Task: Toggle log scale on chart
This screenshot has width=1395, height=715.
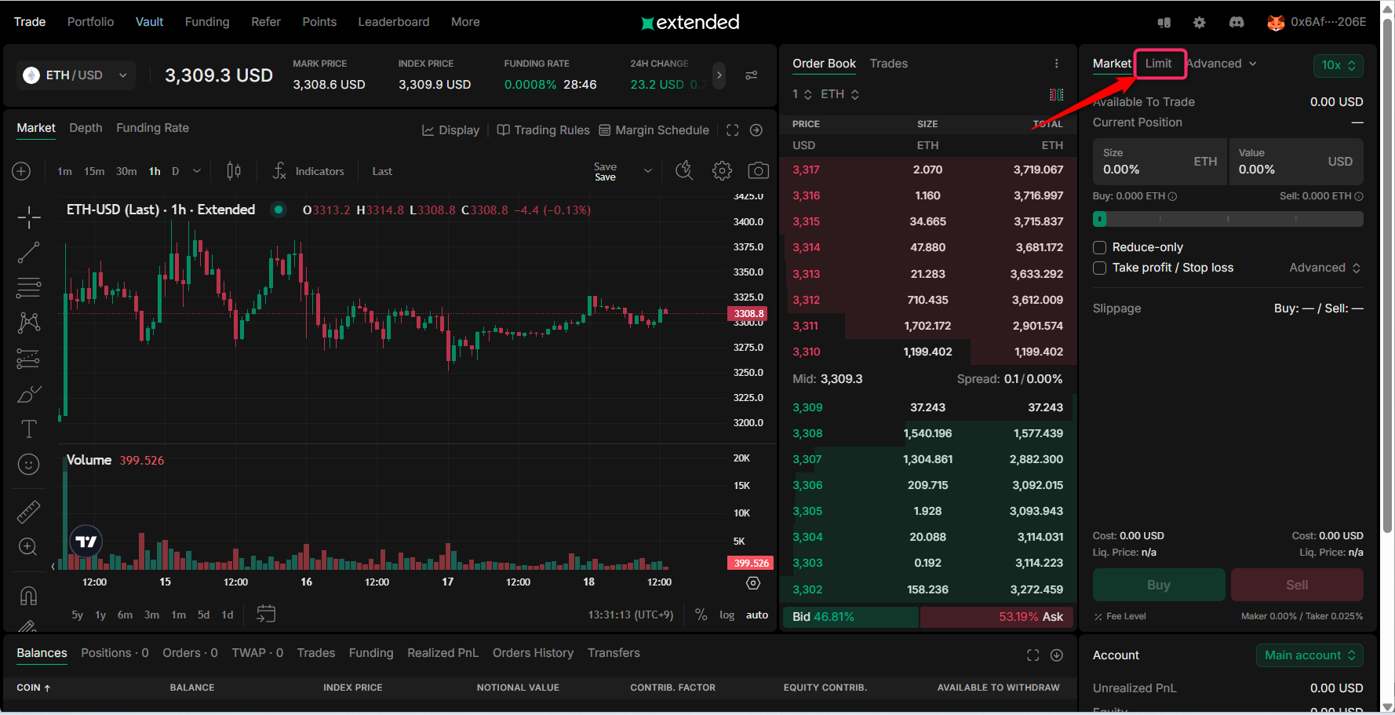Action: (x=727, y=615)
